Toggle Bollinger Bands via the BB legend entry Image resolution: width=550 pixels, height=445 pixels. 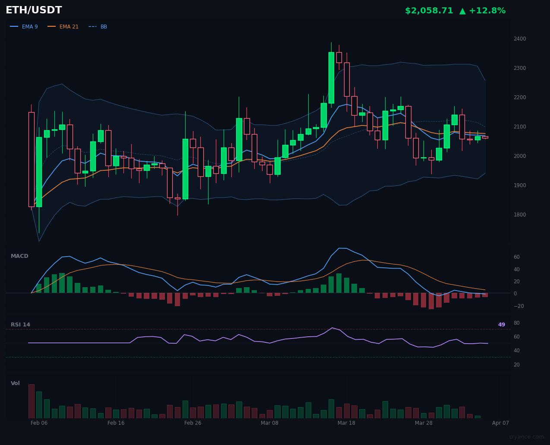pyautogui.click(x=104, y=26)
